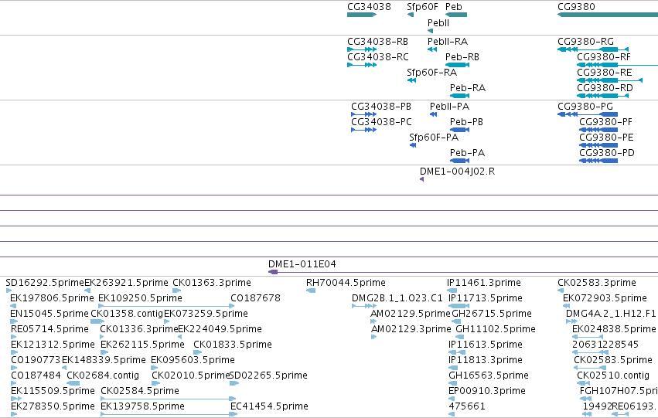The image size is (658, 418).
Task: Open EST label GH11102.5prime
Action: tap(496, 329)
